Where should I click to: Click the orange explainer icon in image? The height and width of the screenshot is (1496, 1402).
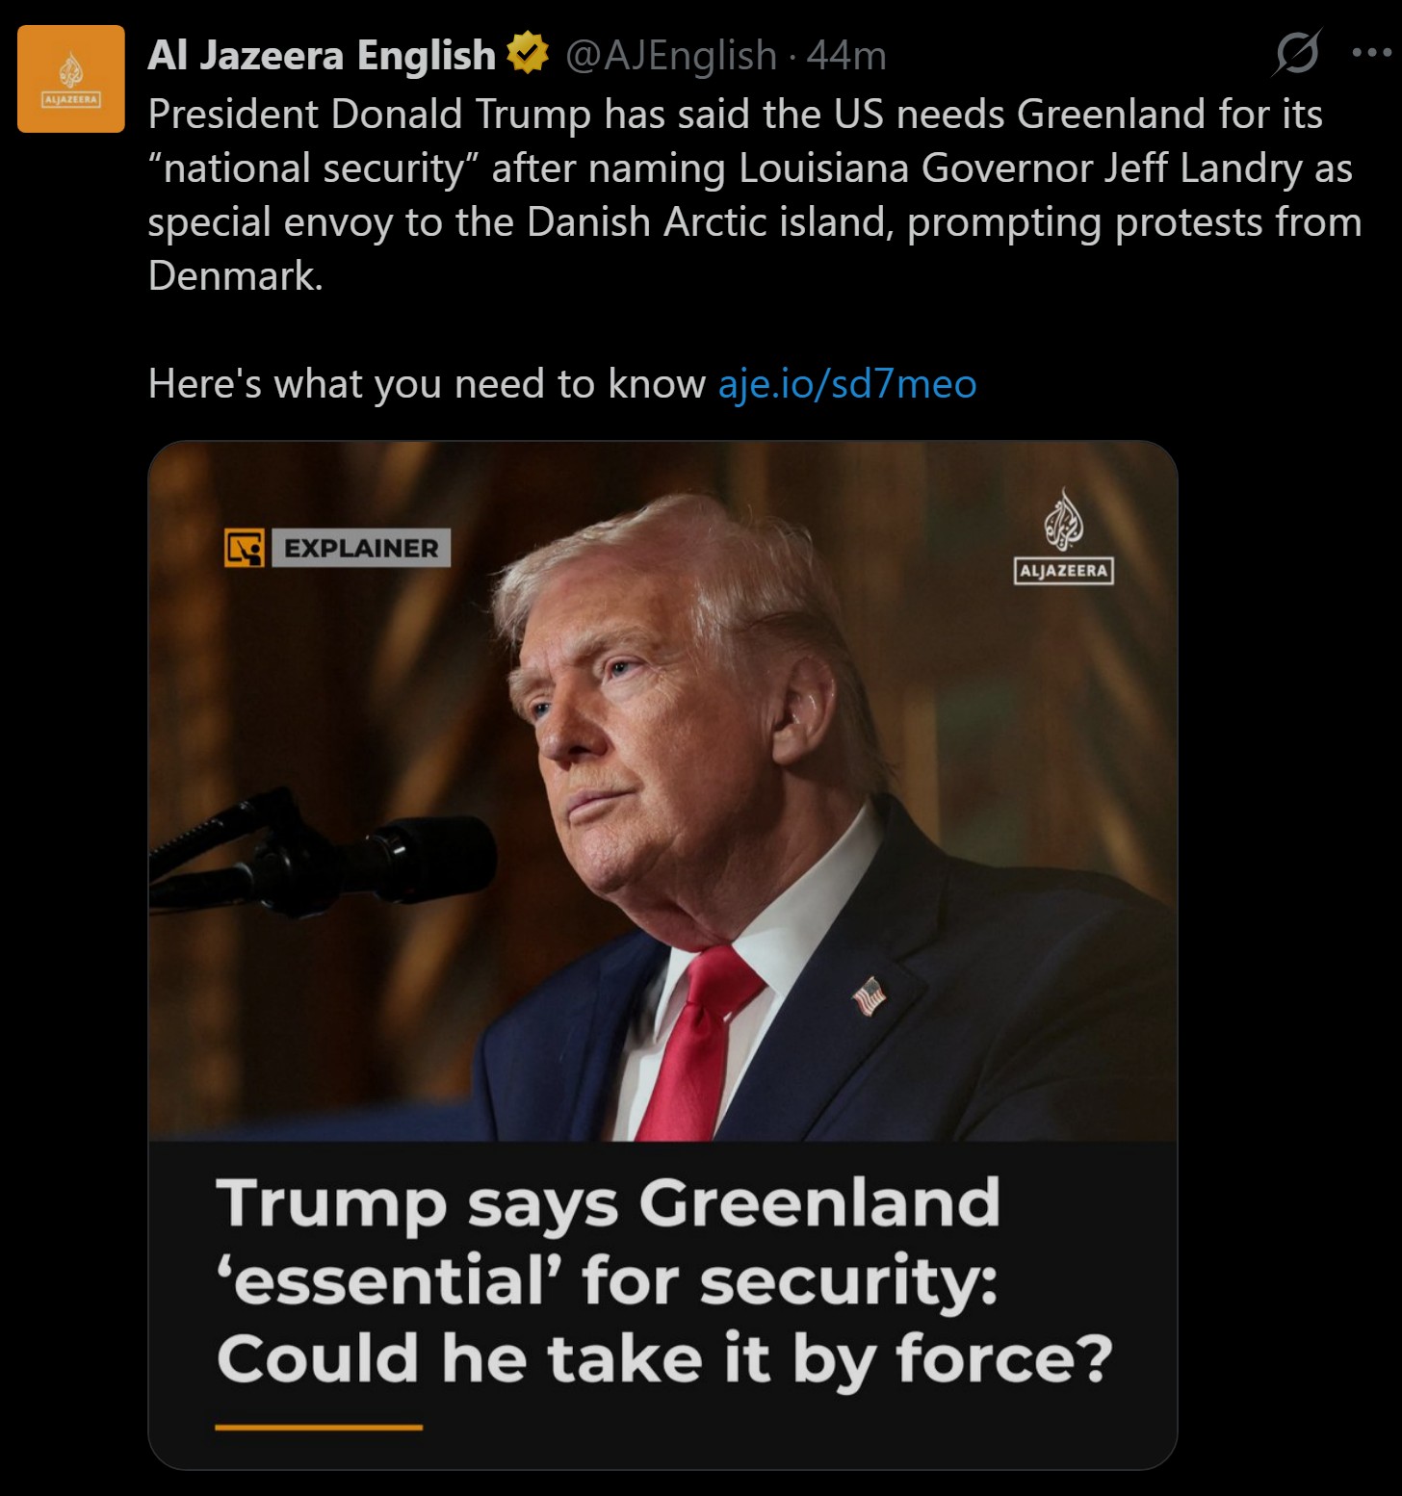coord(245,548)
